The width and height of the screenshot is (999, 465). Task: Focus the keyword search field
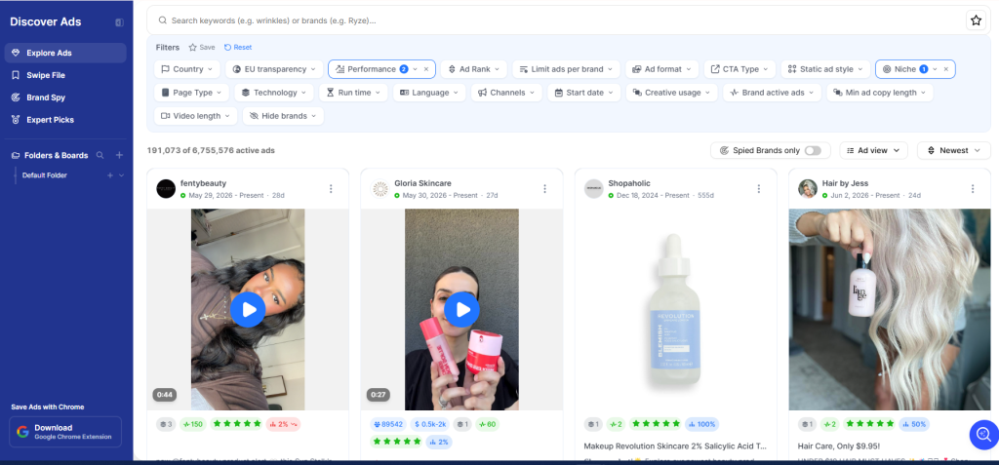point(554,20)
